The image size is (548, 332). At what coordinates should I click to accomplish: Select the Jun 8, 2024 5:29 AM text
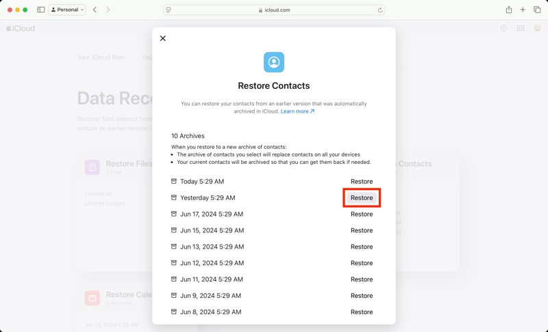(x=211, y=312)
